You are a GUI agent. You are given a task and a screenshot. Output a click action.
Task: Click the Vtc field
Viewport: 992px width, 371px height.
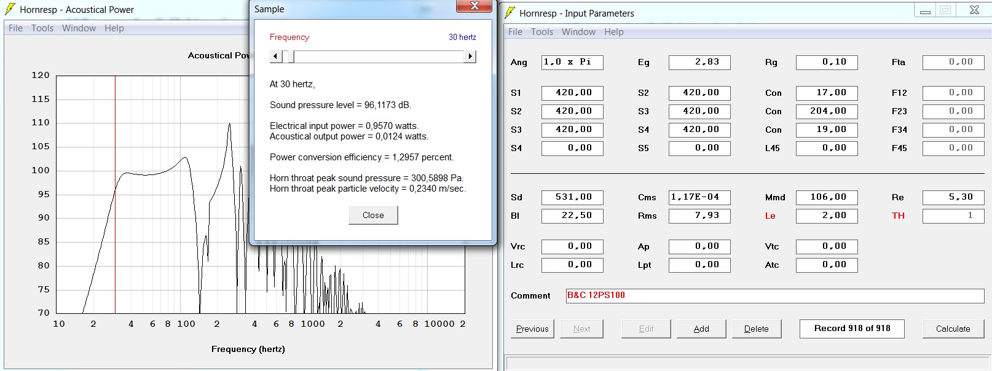[x=827, y=246]
